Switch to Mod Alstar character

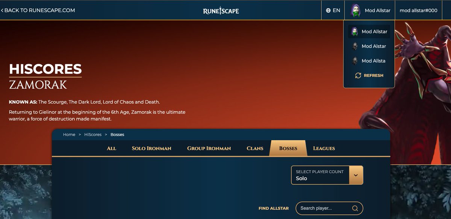coord(369,46)
